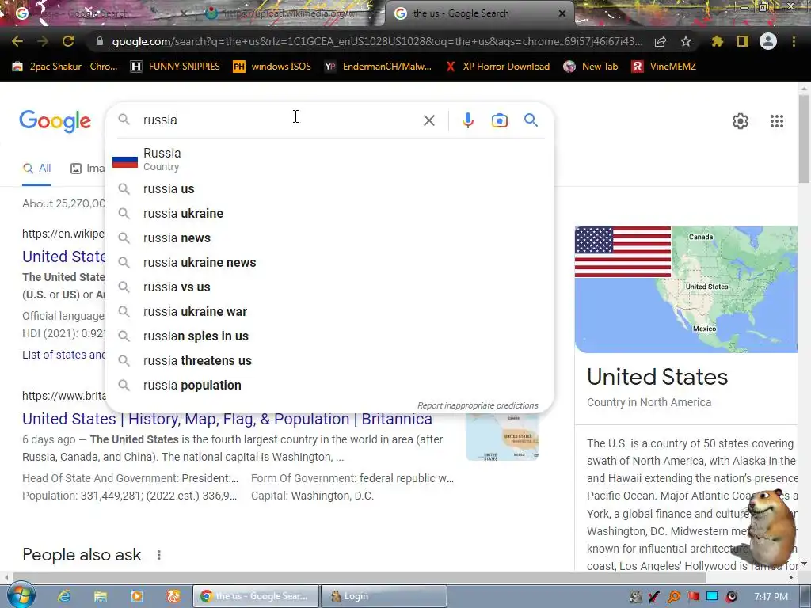Open the extensions puzzle icon
The image size is (811, 608).
tap(717, 41)
